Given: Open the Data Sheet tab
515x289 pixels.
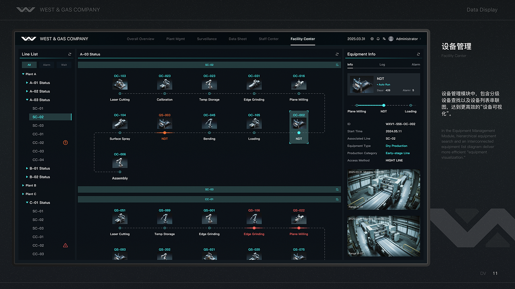Looking at the screenshot, I should [x=238, y=39].
